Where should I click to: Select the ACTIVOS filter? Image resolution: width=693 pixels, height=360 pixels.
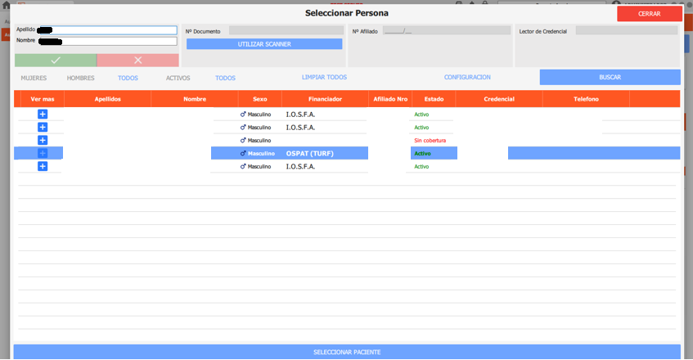point(178,79)
